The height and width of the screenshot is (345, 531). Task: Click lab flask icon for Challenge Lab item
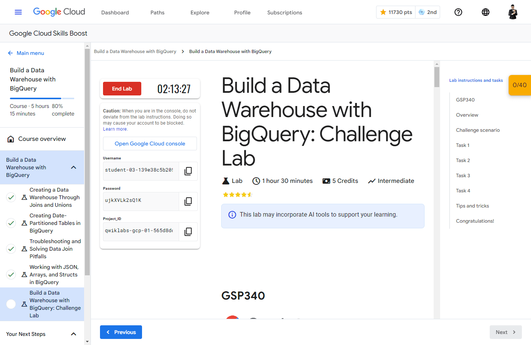[24, 304]
